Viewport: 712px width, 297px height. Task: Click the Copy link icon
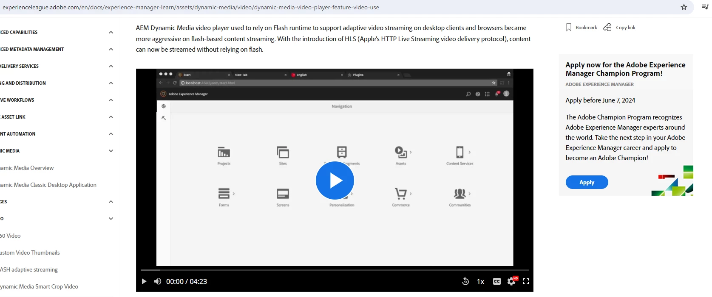[607, 27]
